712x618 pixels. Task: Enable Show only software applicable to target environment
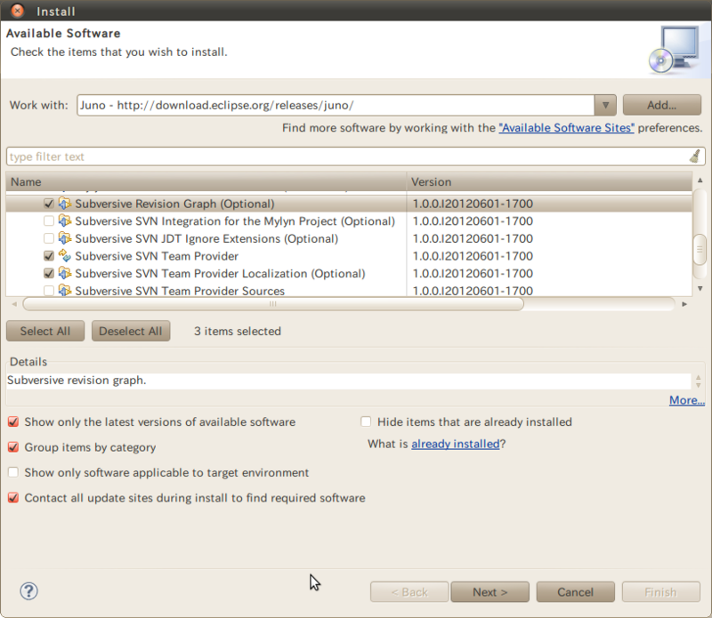coord(13,472)
